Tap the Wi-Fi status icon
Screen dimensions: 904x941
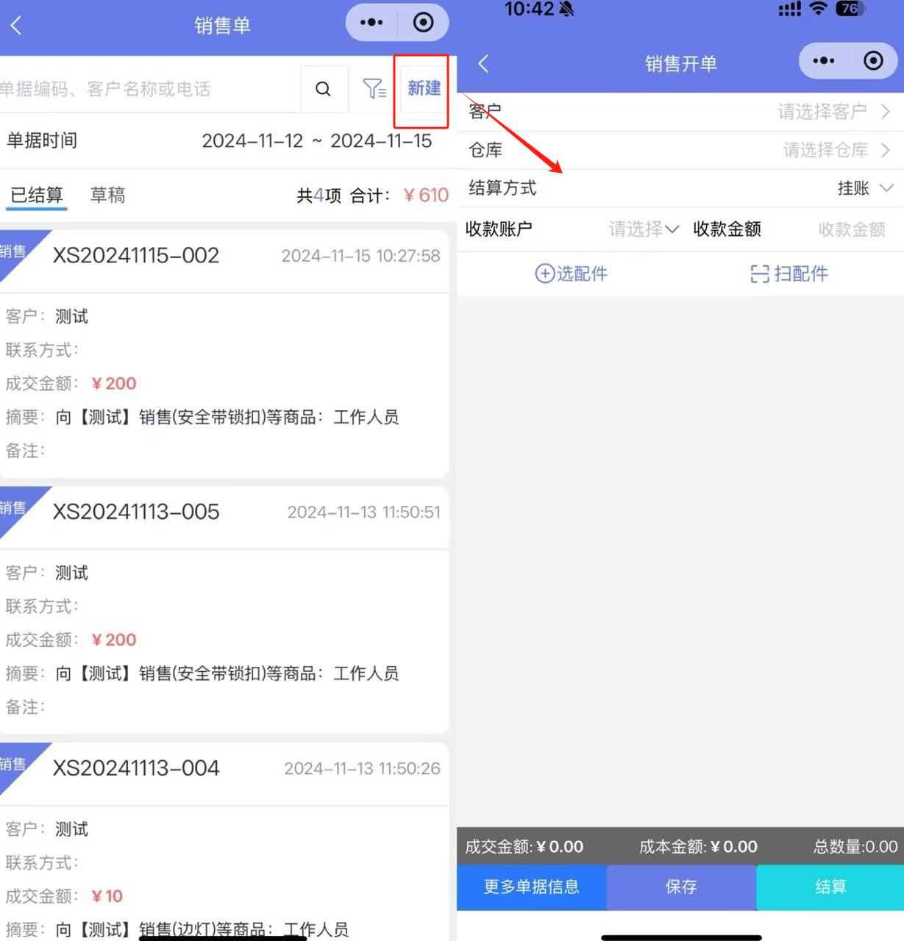tap(818, 8)
